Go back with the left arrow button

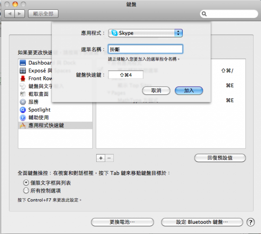click(x=10, y=13)
